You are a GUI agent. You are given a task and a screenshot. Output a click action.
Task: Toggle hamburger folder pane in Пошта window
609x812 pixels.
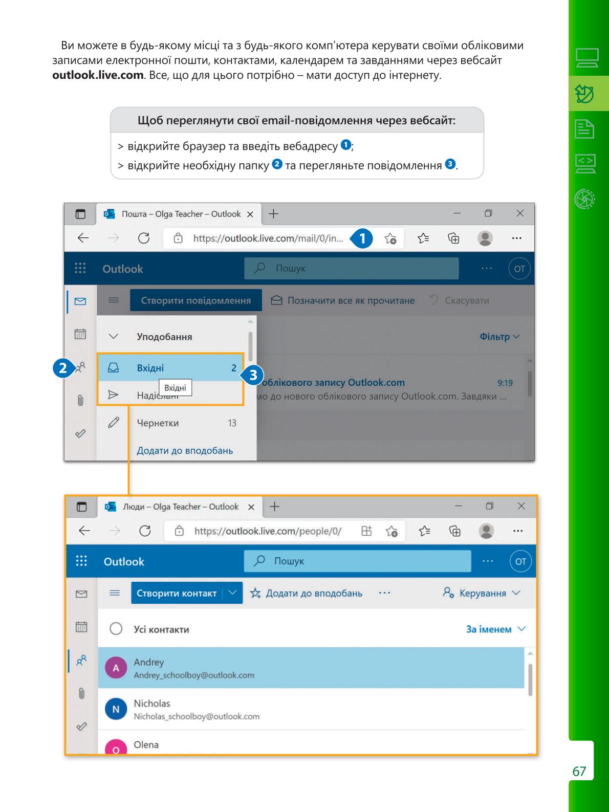click(114, 300)
